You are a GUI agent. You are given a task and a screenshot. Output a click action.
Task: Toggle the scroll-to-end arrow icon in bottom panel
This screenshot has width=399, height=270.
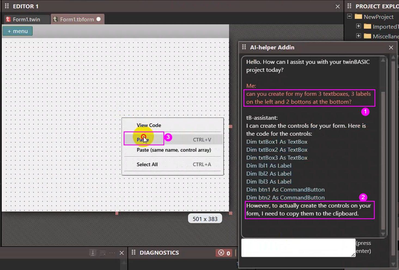[x=93, y=253]
